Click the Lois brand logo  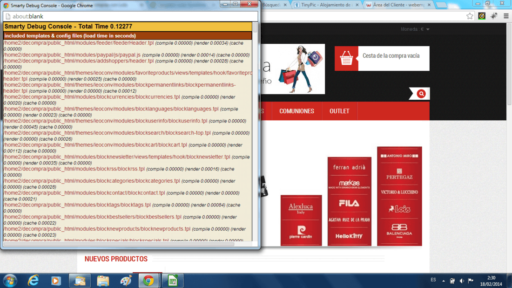(x=399, y=209)
